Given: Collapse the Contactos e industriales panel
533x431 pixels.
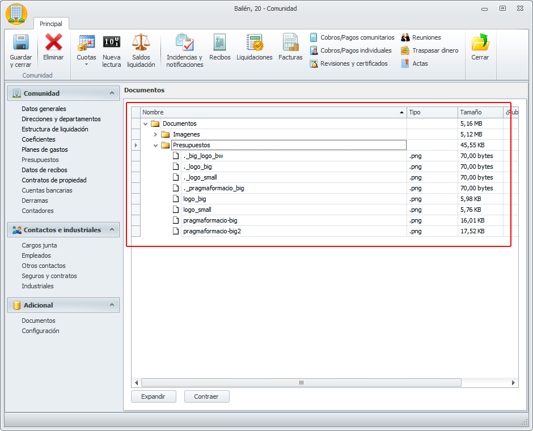Looking at the screenshot, I should 112,229.
